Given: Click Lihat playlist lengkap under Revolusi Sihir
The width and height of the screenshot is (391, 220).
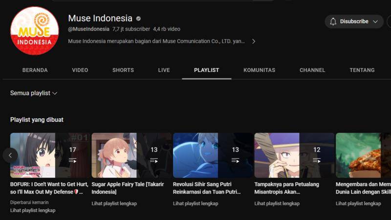Looking at the screenshot, I should 195,203.
